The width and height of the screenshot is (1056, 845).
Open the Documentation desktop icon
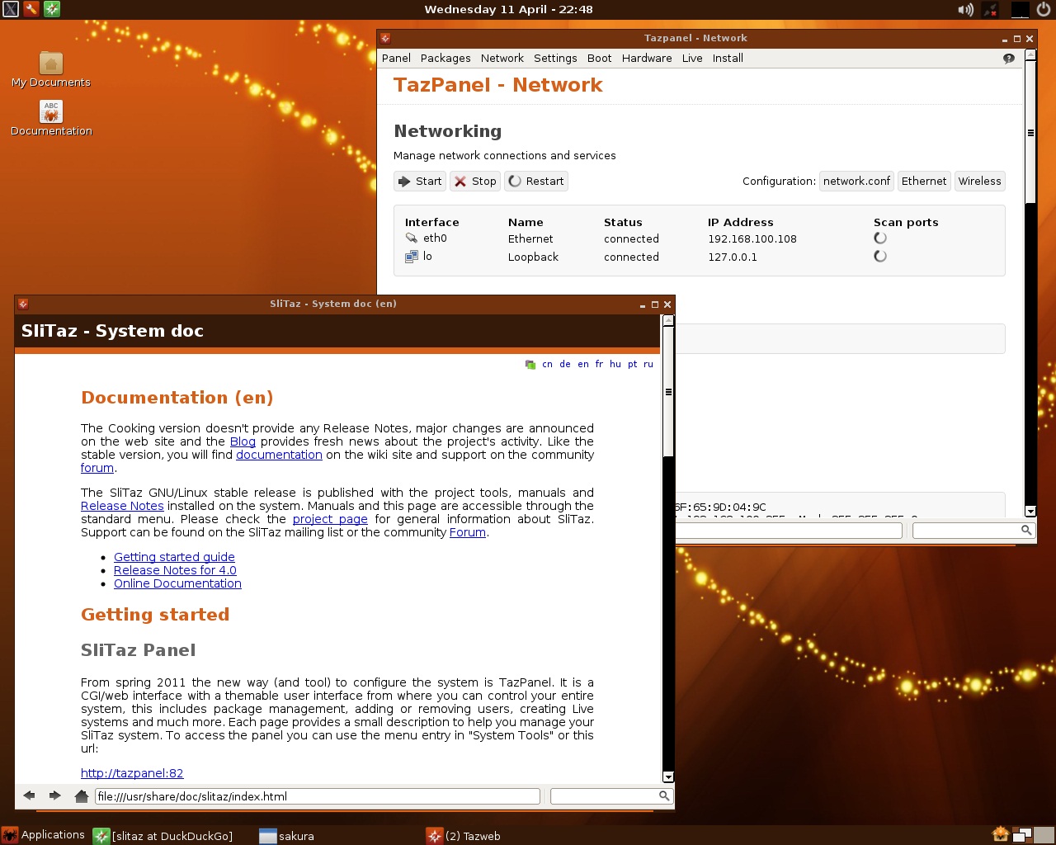coord(51,118)
